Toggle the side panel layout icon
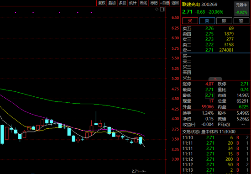251x174 pixels. pos(162,9)
